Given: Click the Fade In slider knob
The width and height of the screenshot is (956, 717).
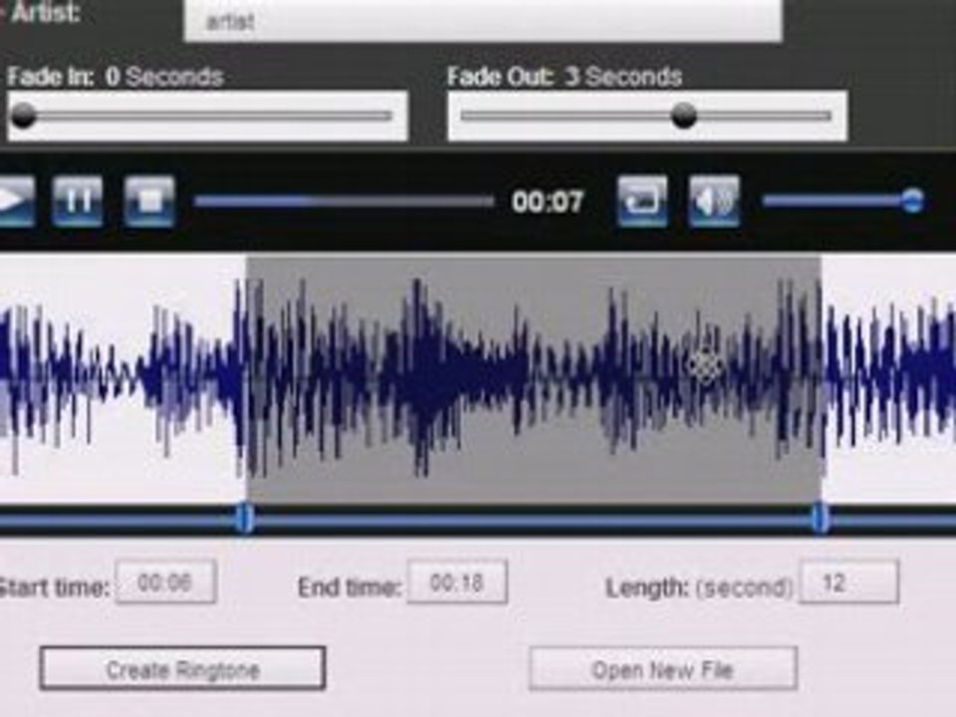Looking at the screenshot, I should pyautogui.click(x=23, y=116).
